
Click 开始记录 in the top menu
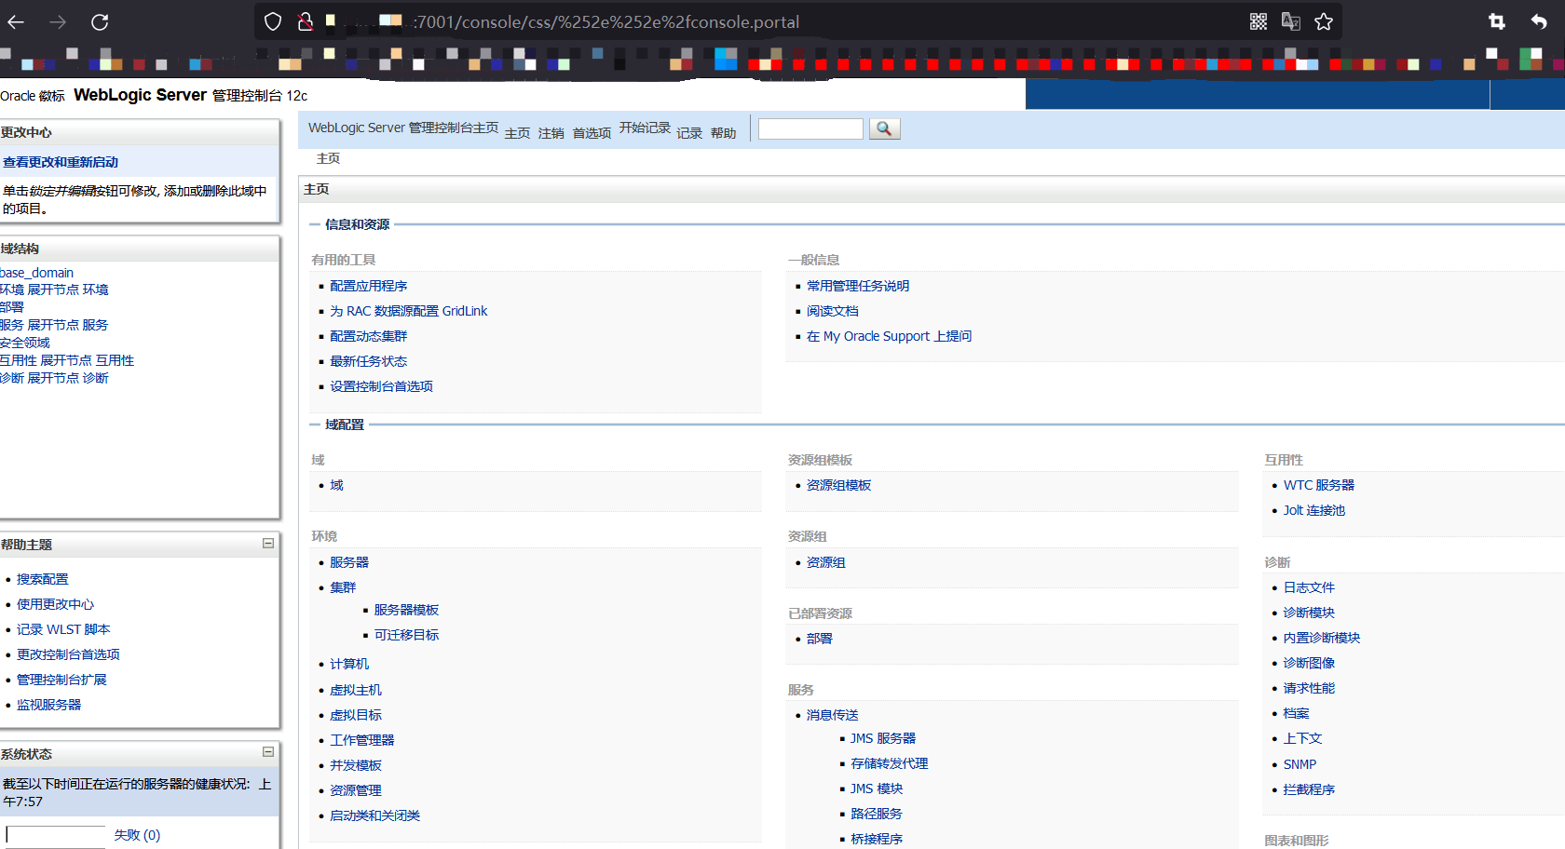point(645,128)
